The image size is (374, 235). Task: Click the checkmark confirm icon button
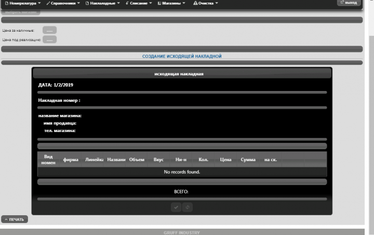pos(176,207)
